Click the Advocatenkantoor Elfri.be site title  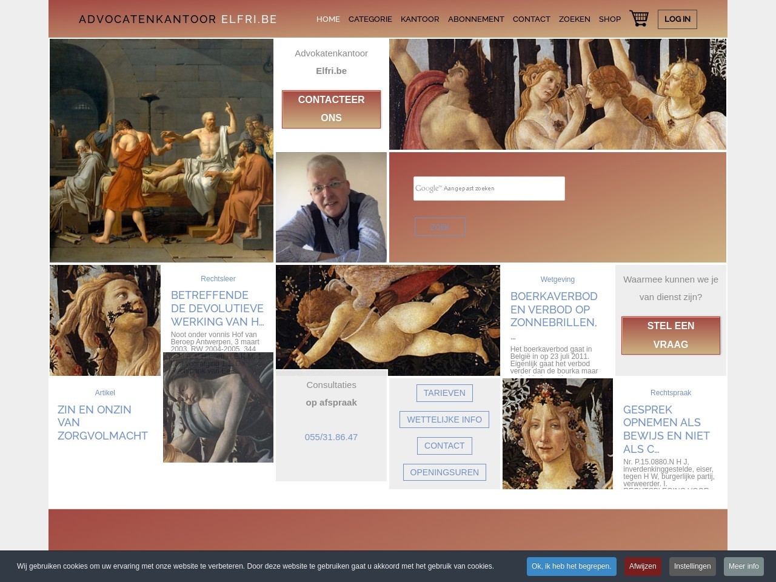pyautogui.click(x=178, y=19)
